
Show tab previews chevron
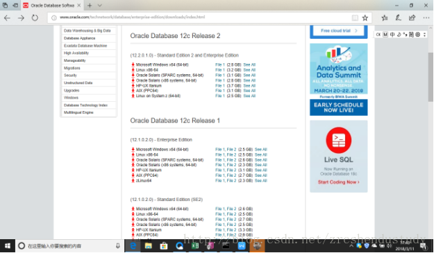(99, 6)
